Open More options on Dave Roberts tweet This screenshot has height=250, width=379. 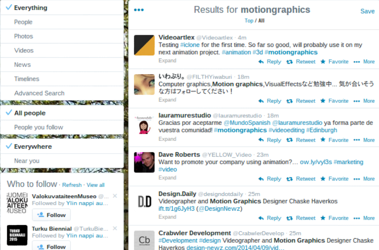[x=364, y=179]
